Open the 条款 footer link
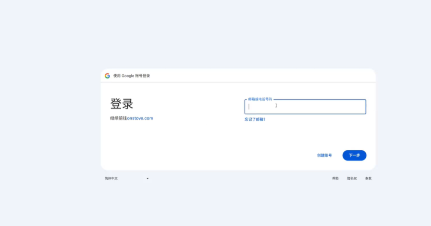This screenshot has width=431, height=226. click(x=368, y=178)
